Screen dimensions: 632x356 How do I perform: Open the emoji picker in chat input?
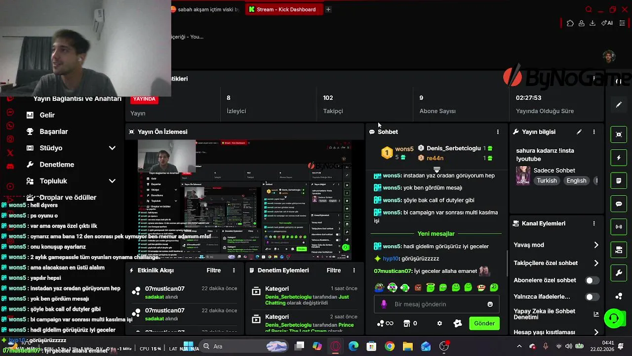pyautogui.click(x=490, y=304)
